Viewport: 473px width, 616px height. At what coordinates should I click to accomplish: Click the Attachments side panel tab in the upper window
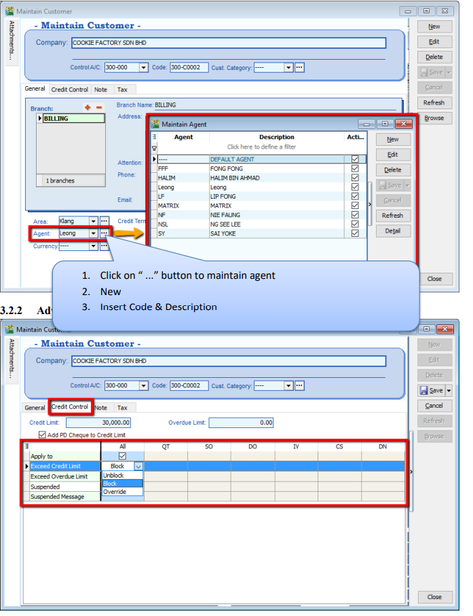12,41
